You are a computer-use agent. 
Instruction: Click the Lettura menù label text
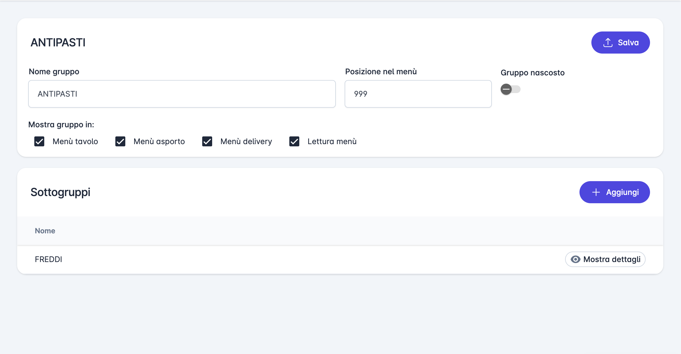point(332,141)
